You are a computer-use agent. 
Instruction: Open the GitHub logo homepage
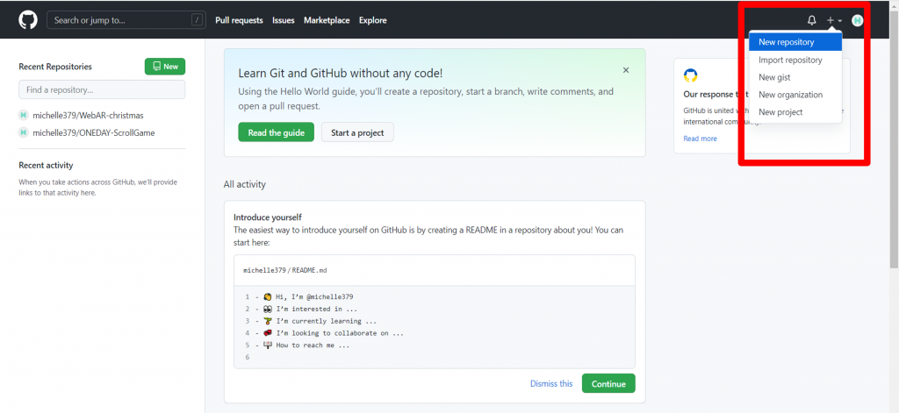(27, 20)
